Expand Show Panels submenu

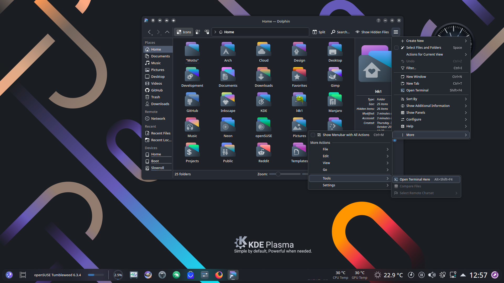point(431,113)
